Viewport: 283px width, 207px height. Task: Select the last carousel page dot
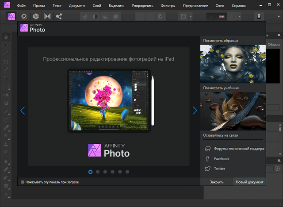coord(127,171)
